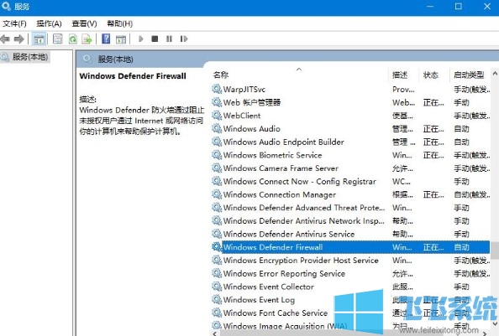Viewport: 499px width, 336px height.
Task: Open the blue Help toolbar icon
Action: point(106,39)
